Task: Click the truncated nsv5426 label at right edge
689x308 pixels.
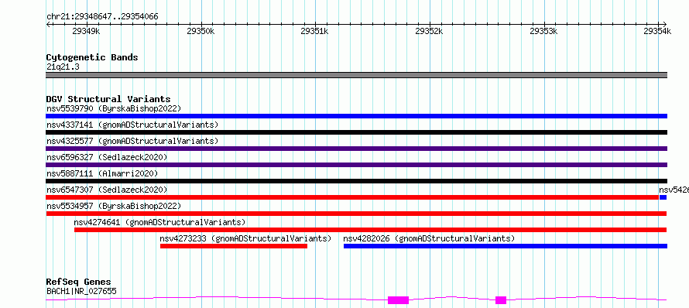Action: (674, 190)
